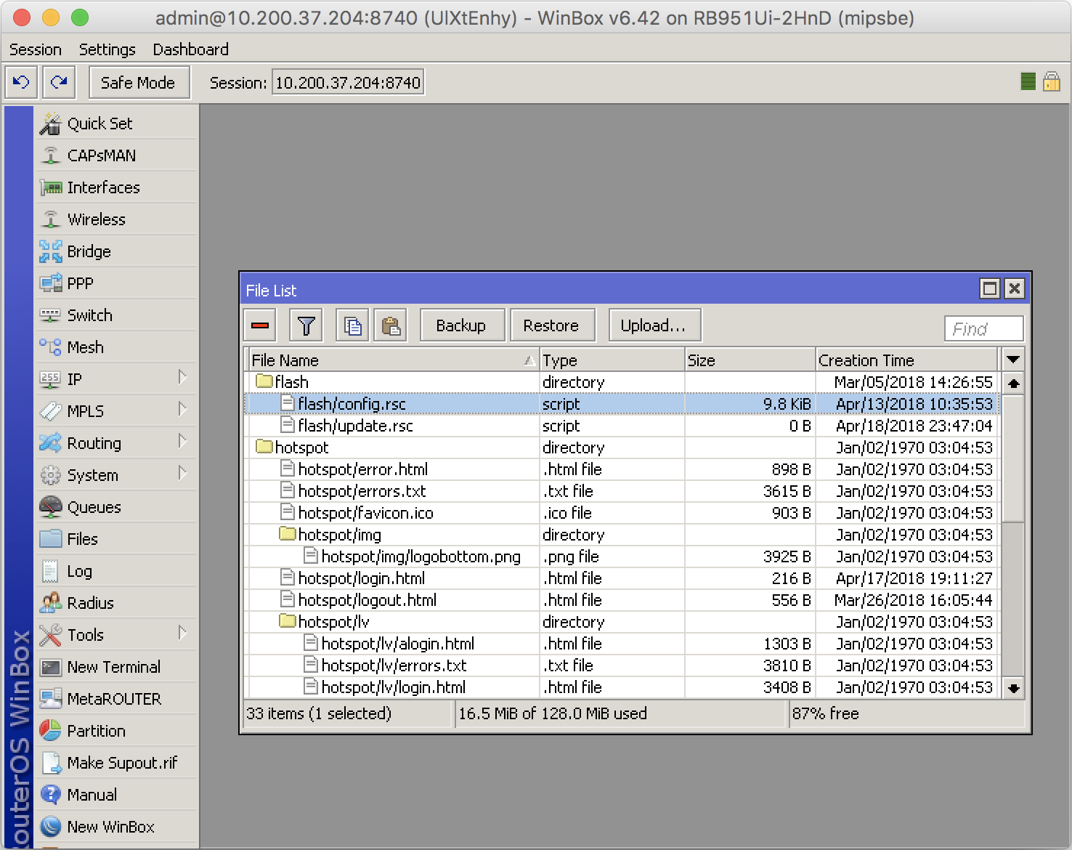The image size is (1072, 850).
Task: Sort by Creation Time column header
Action: [907, 360]
